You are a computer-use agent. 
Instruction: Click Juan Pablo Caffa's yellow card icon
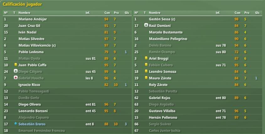16,64
